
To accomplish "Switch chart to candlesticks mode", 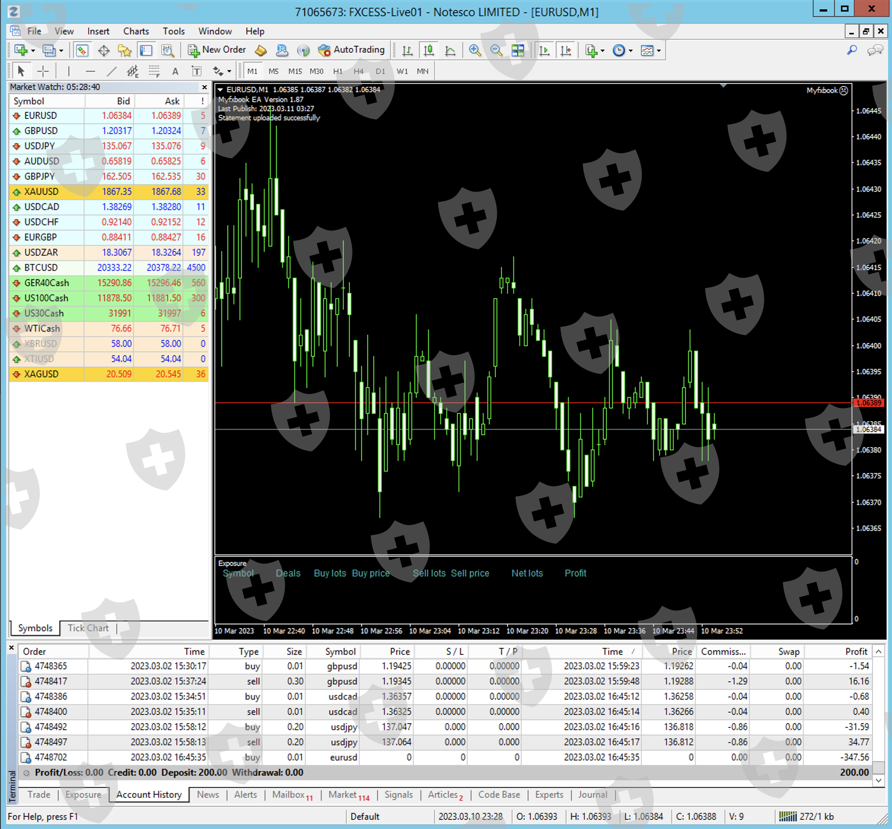I will coord(429,50).
